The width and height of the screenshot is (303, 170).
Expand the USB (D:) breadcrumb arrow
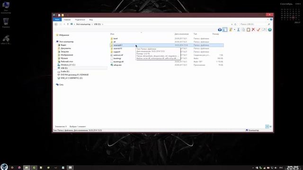tap(103, 24)
